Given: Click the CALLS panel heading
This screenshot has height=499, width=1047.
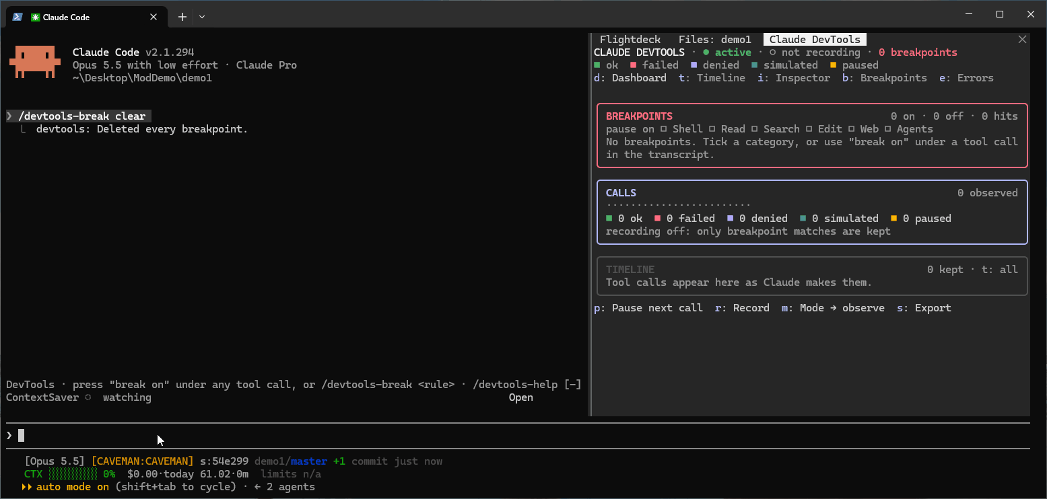Looking at the screenshot, I should (621, 193).
